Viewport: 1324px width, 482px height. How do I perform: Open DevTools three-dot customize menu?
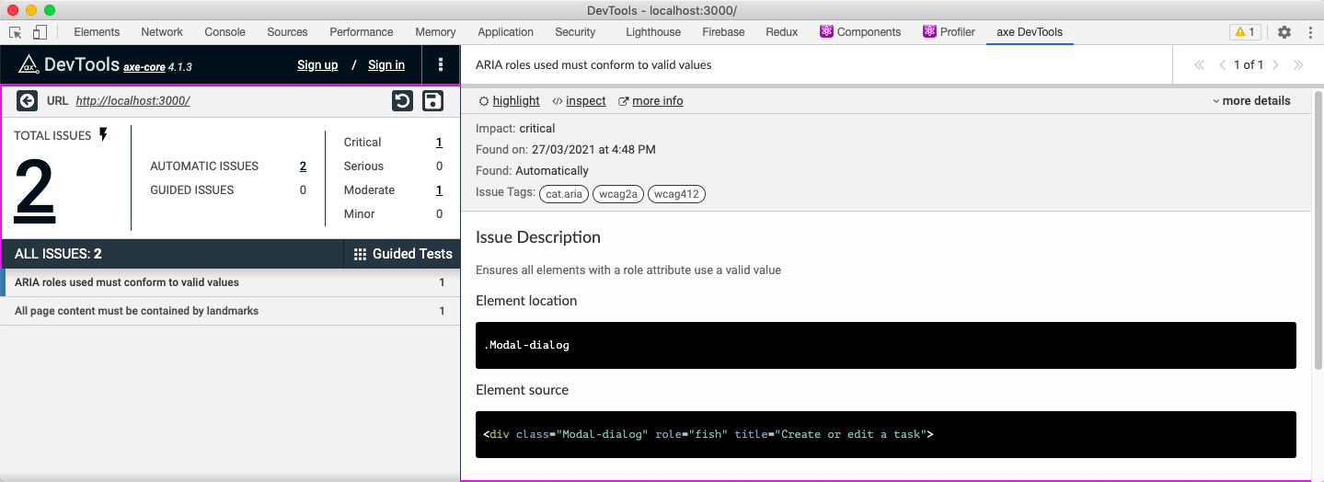(1310, 32)
